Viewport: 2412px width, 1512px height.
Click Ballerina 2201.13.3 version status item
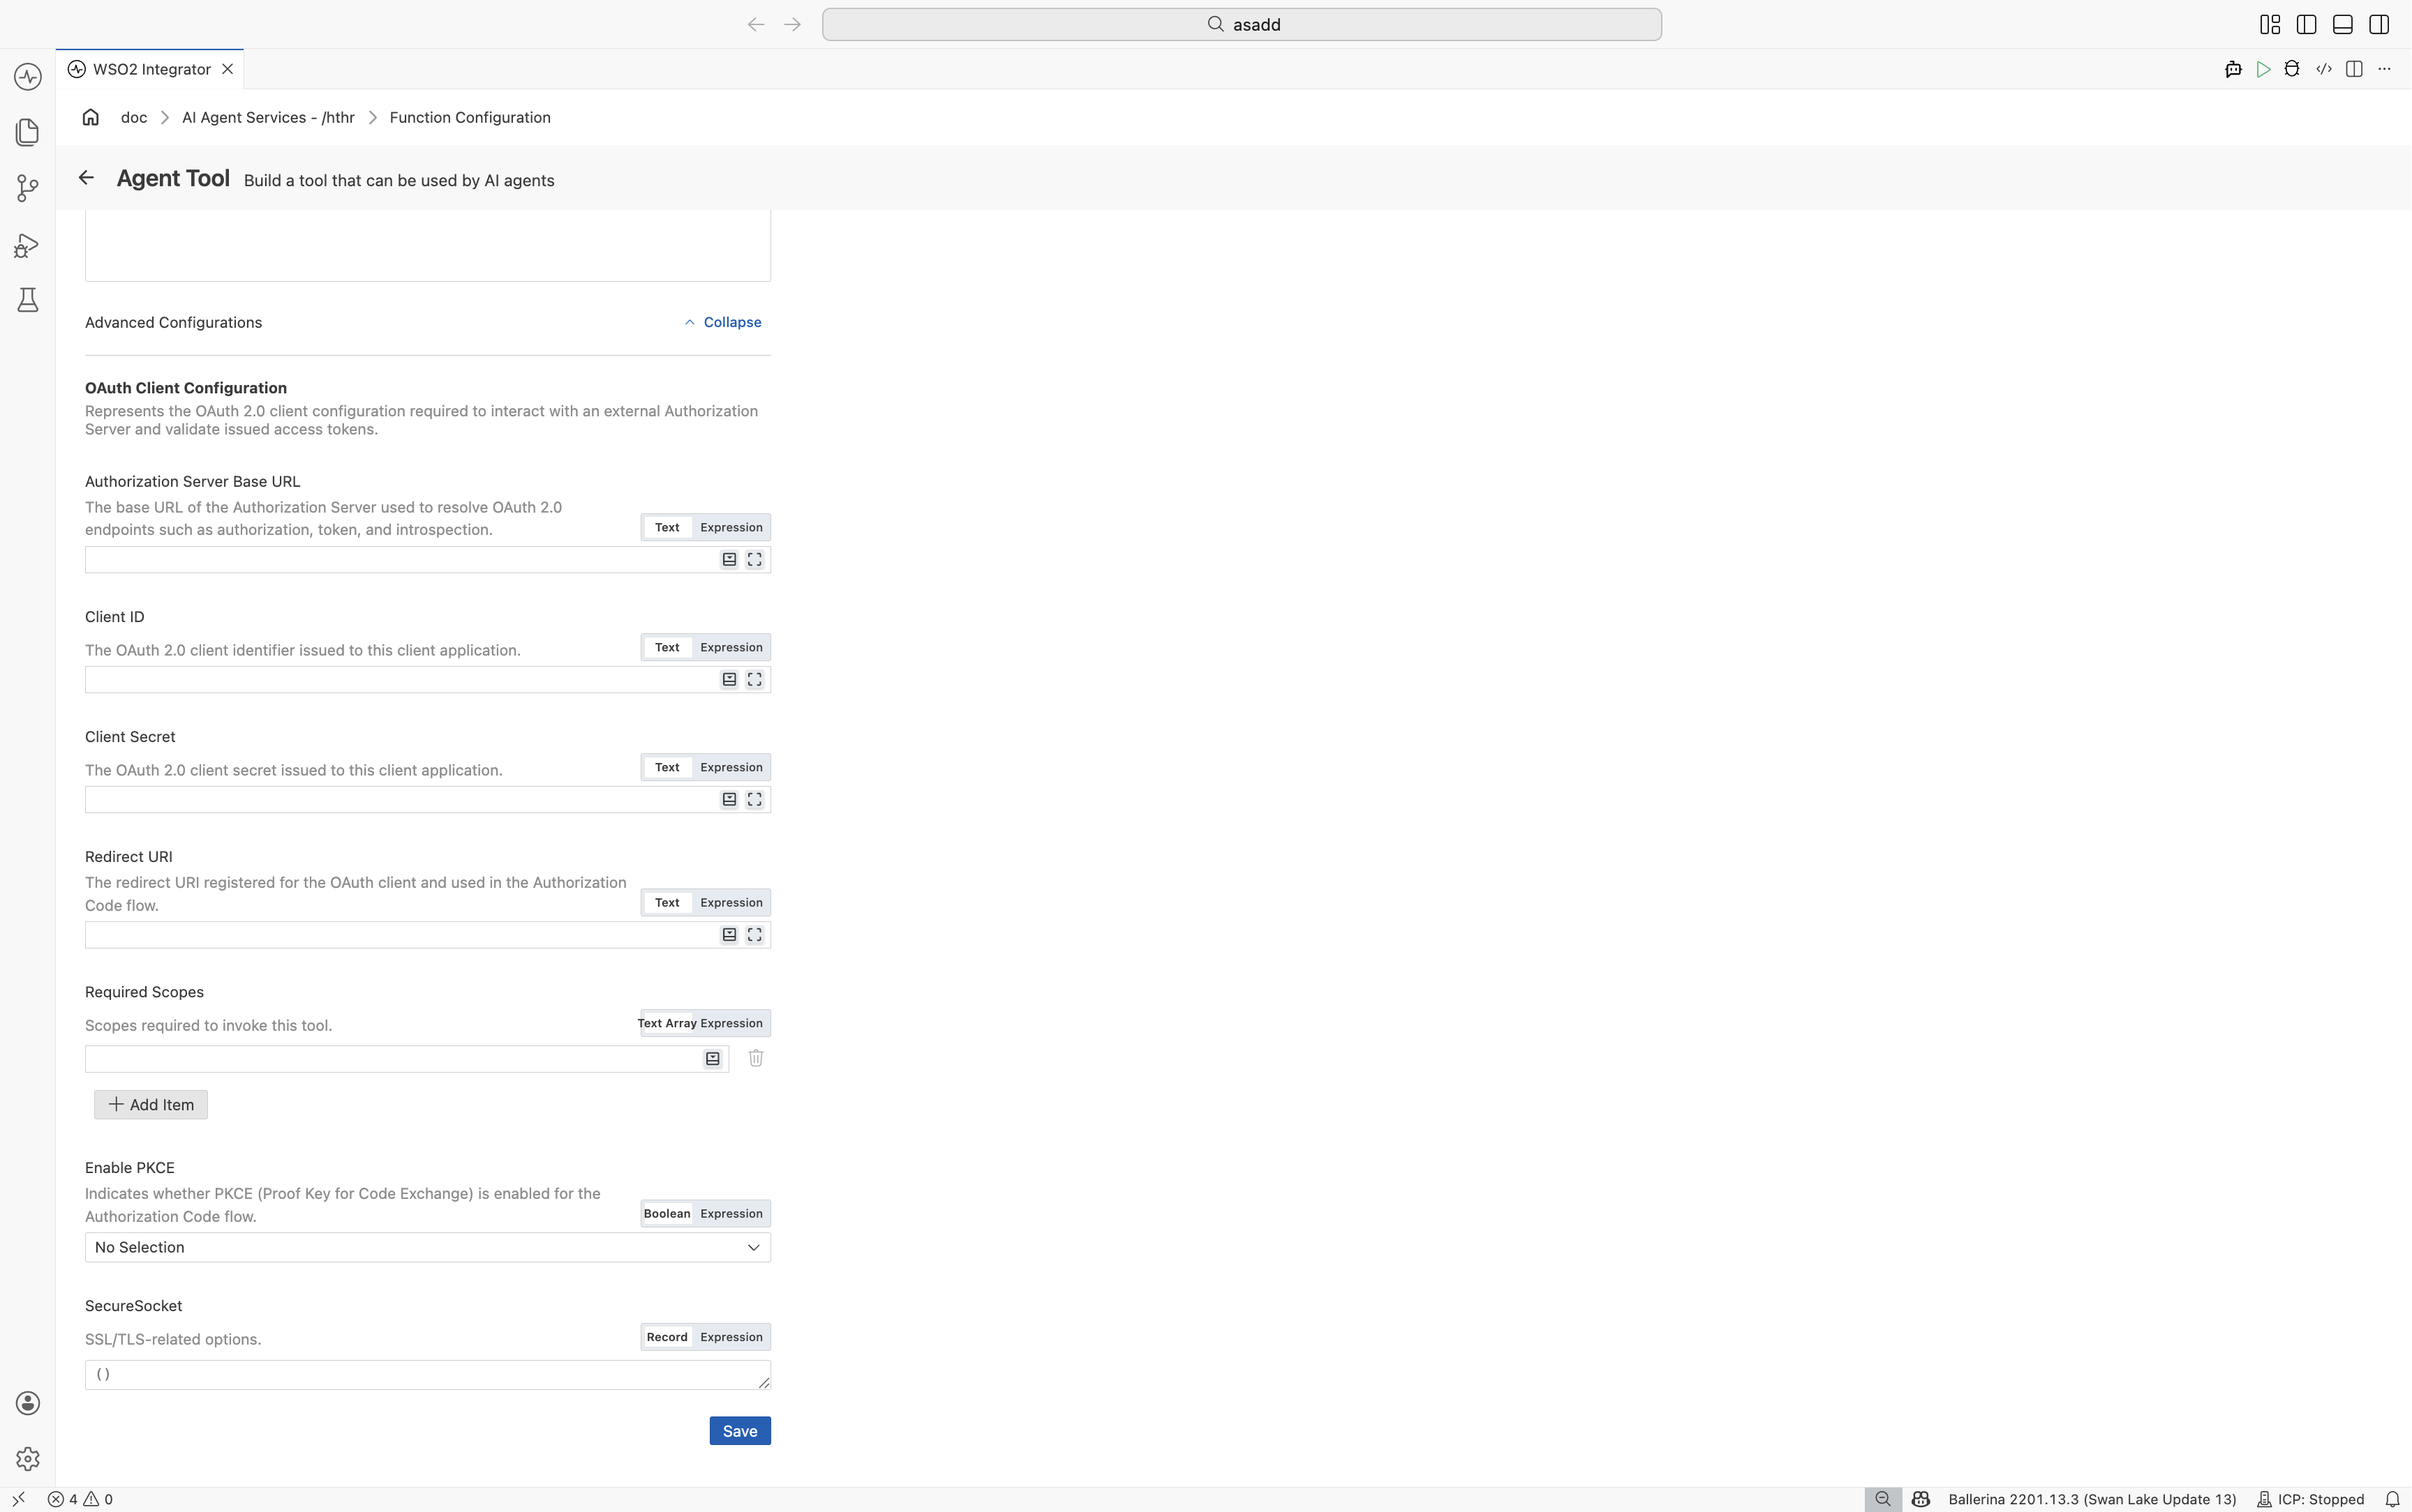[x=2092, y=1499]
